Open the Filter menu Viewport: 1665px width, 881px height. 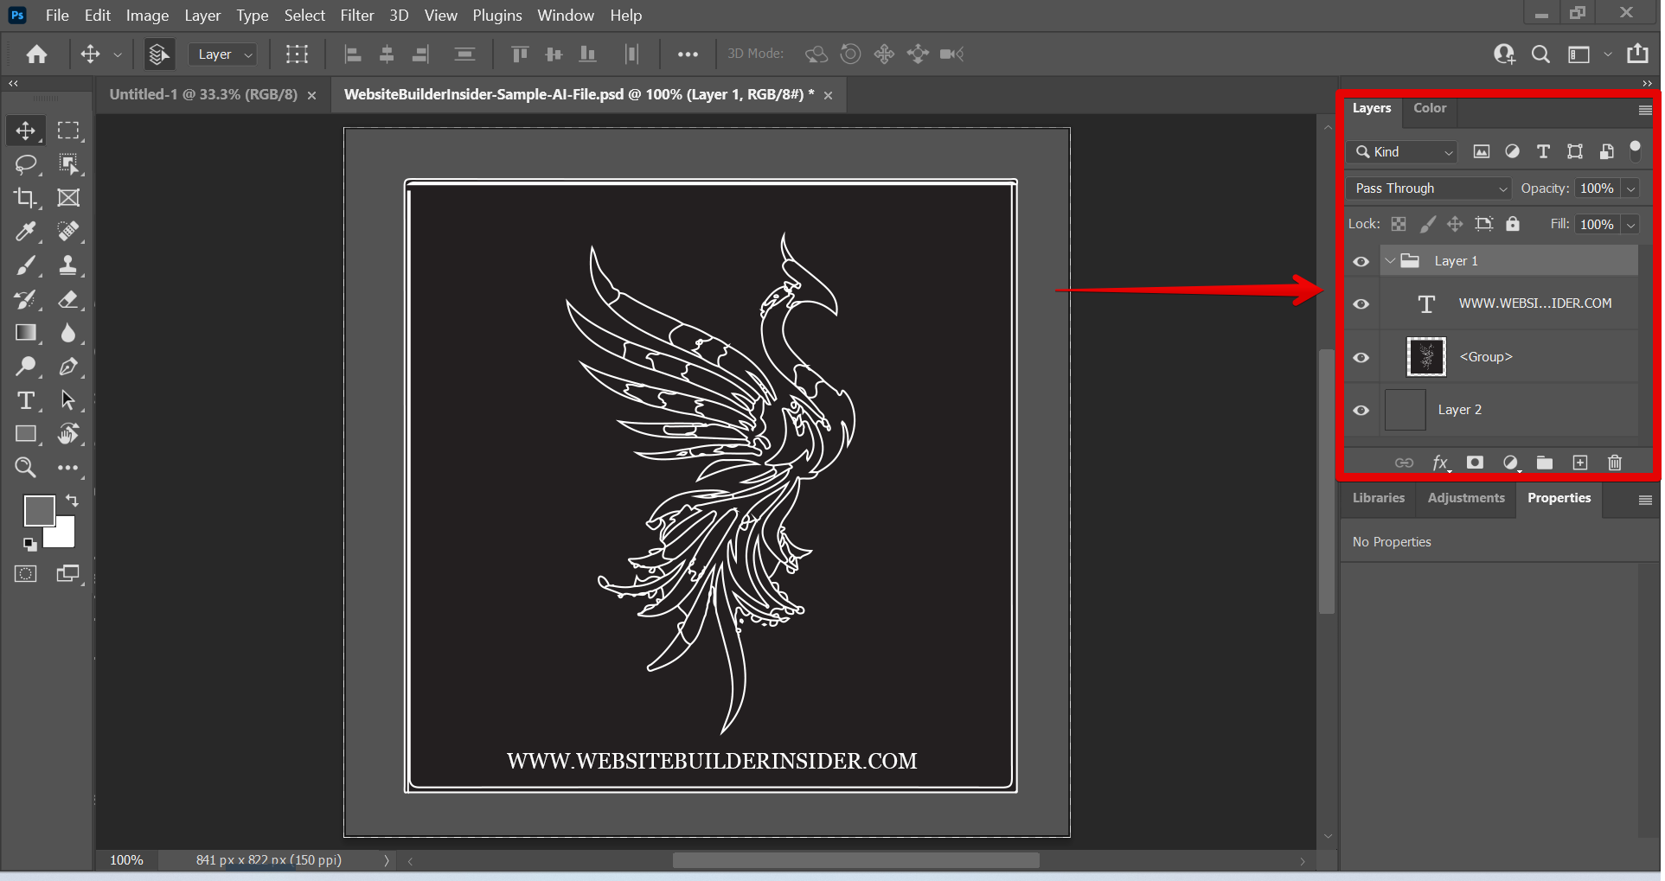[x=356, y=16]
